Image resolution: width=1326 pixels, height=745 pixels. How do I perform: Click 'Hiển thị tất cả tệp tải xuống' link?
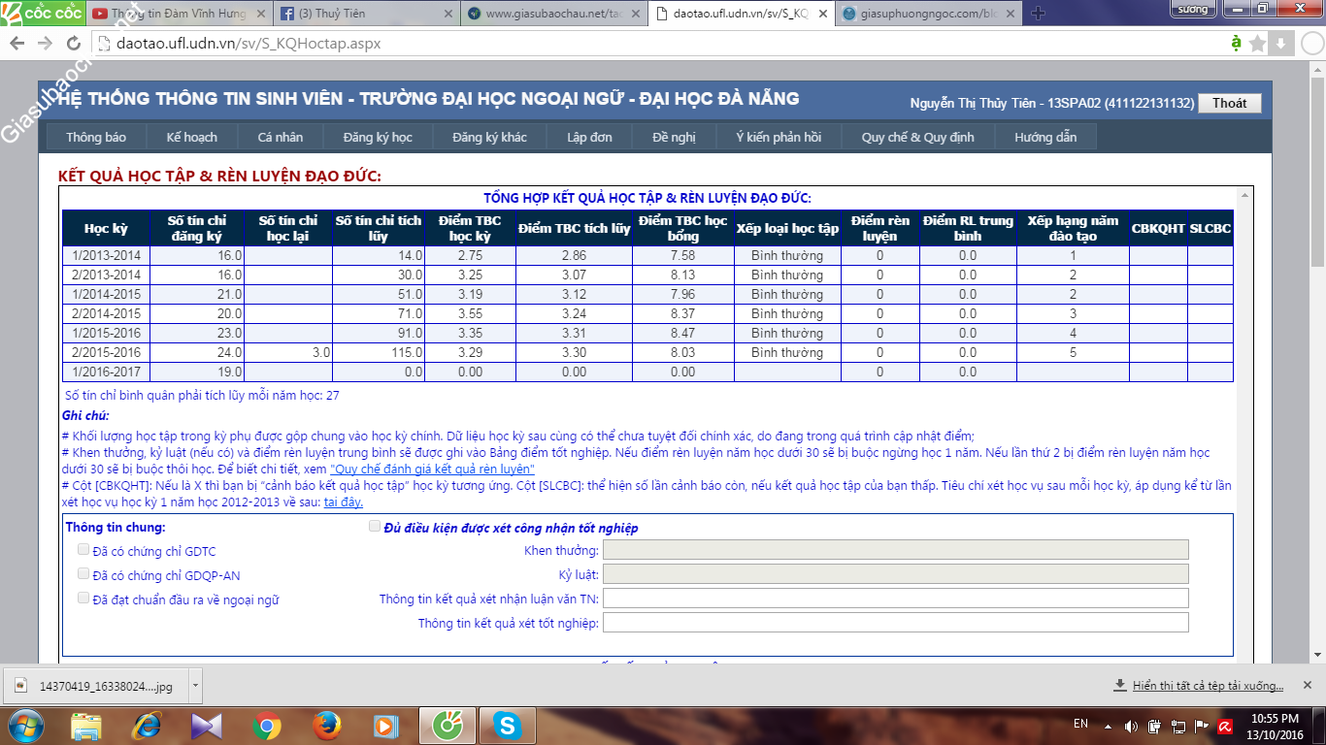point(1208,686)
